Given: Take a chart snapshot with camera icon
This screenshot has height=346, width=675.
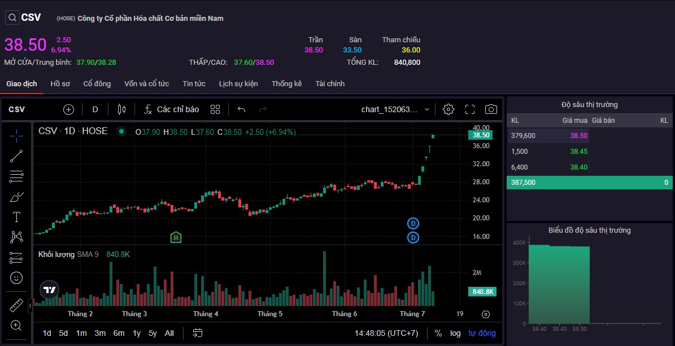Looking at the screenshot, I should [491, 109].
